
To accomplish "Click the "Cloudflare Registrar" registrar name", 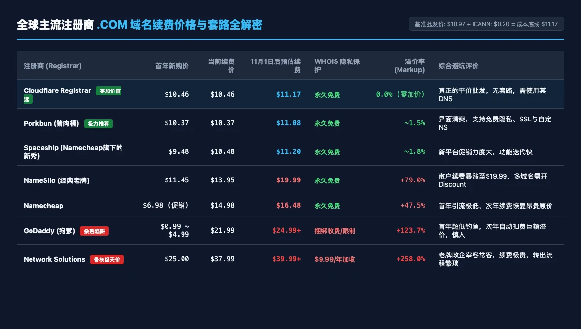I will click(57, 90).
